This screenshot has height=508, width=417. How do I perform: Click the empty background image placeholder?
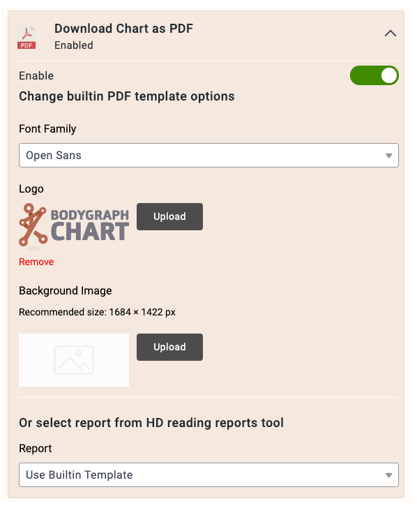pyautogui.click(x=74, y=360)
